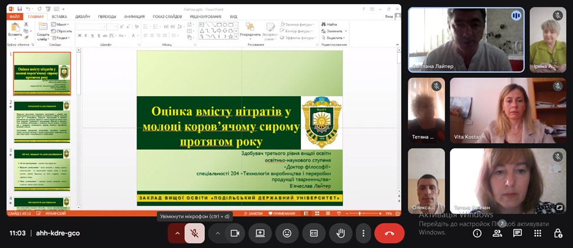Expand video settings arrow beside camera
Viewport: 573px width, 248px height.
tap(217, 233)
